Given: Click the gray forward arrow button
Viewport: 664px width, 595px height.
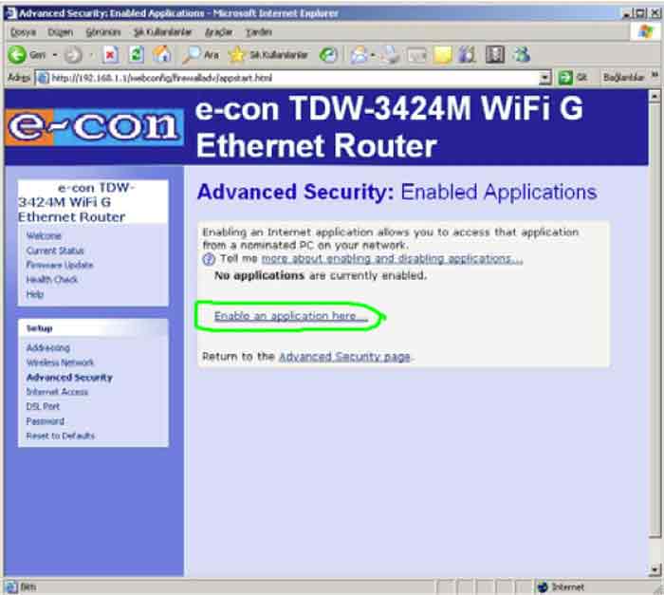Looking at the screenshot, I should [74, 55].
